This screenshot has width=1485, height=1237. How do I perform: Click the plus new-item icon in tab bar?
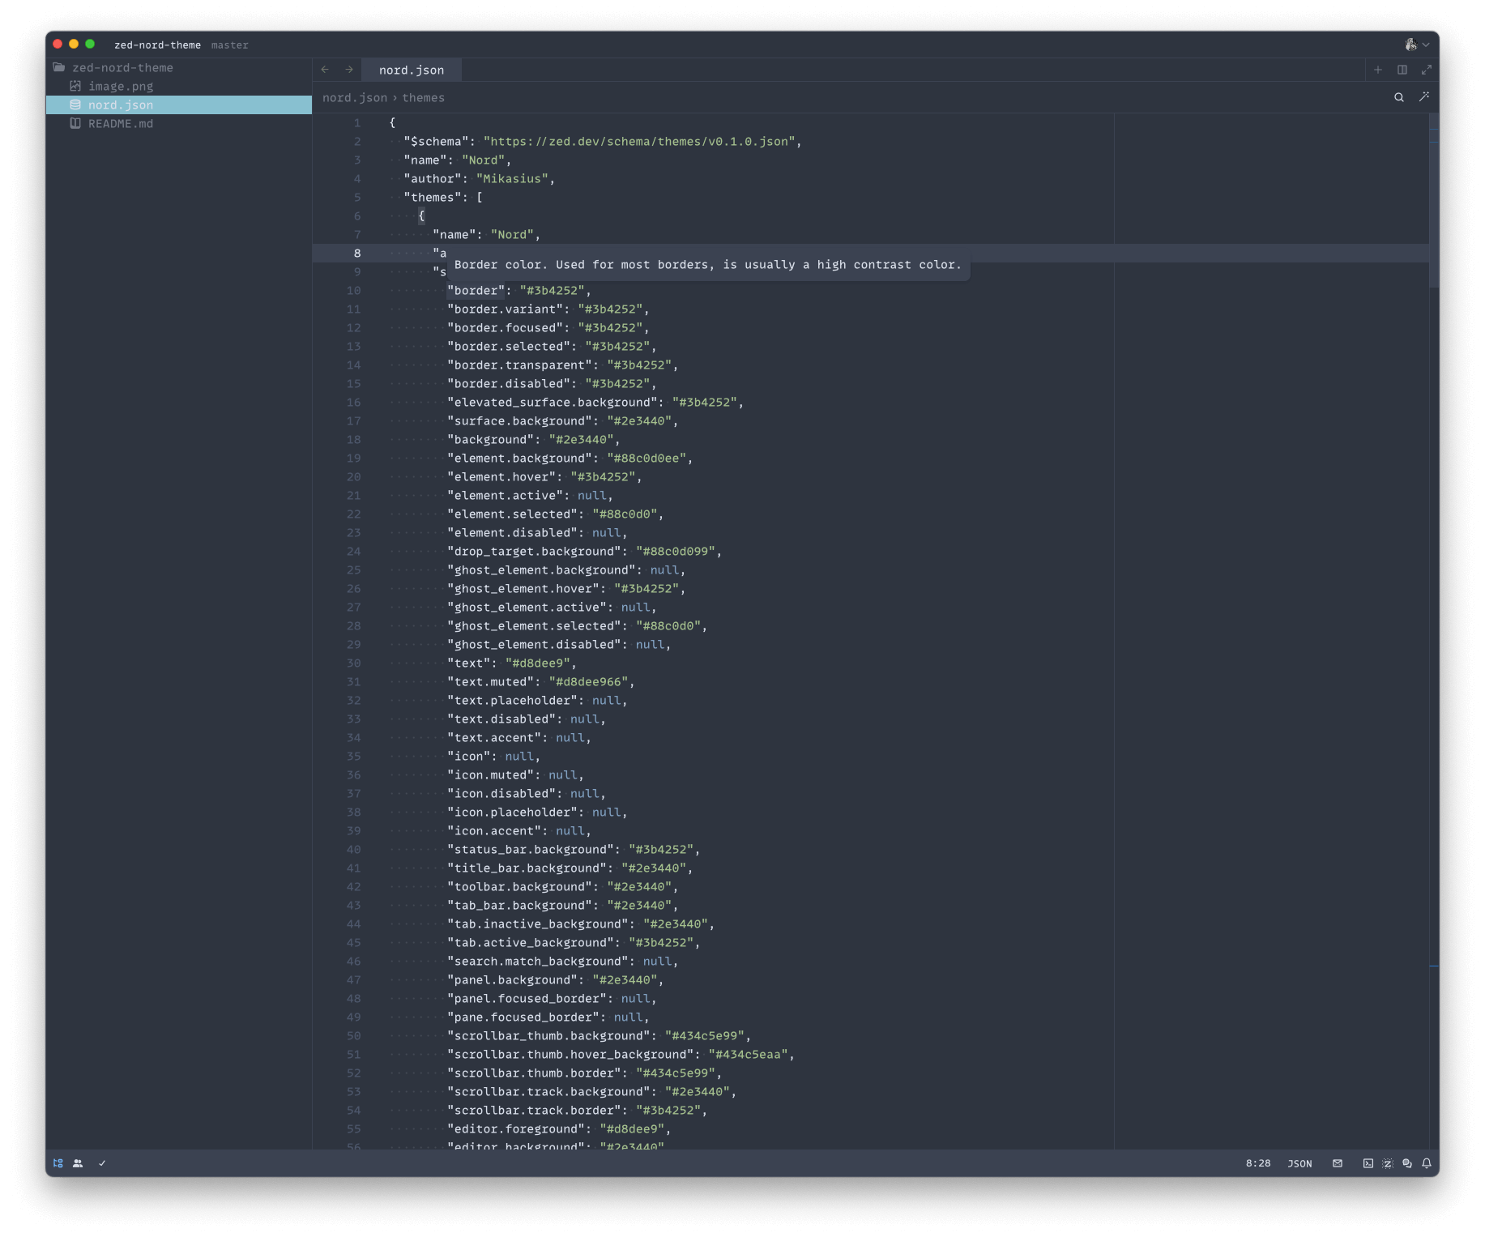click(x=1378, y=70)
